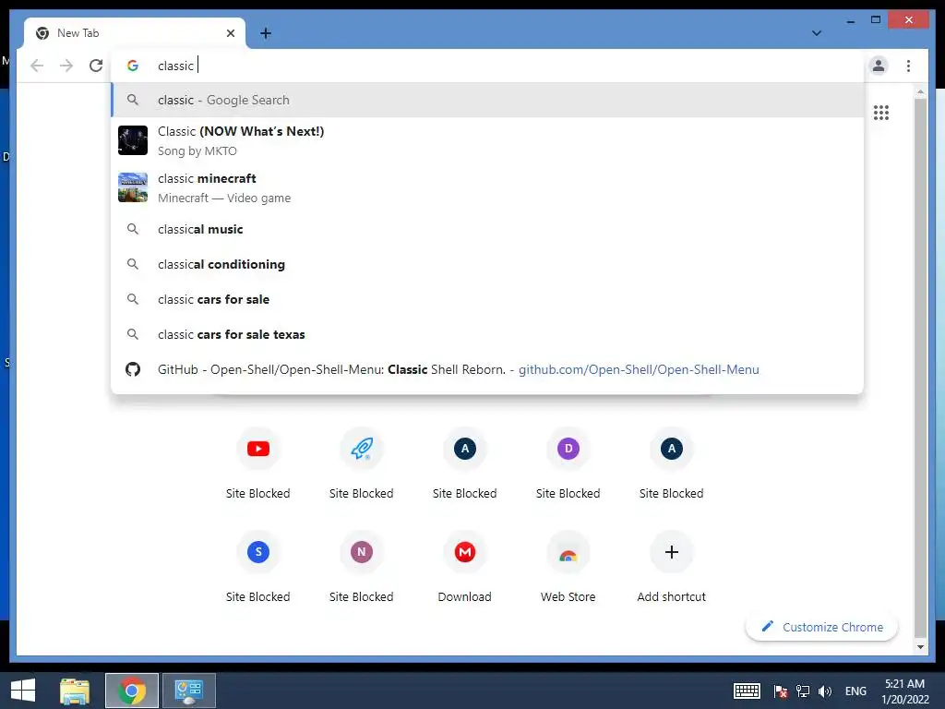Open a new tab with plus button
This screenshot has height=709, width=945.
click(266, 33)
